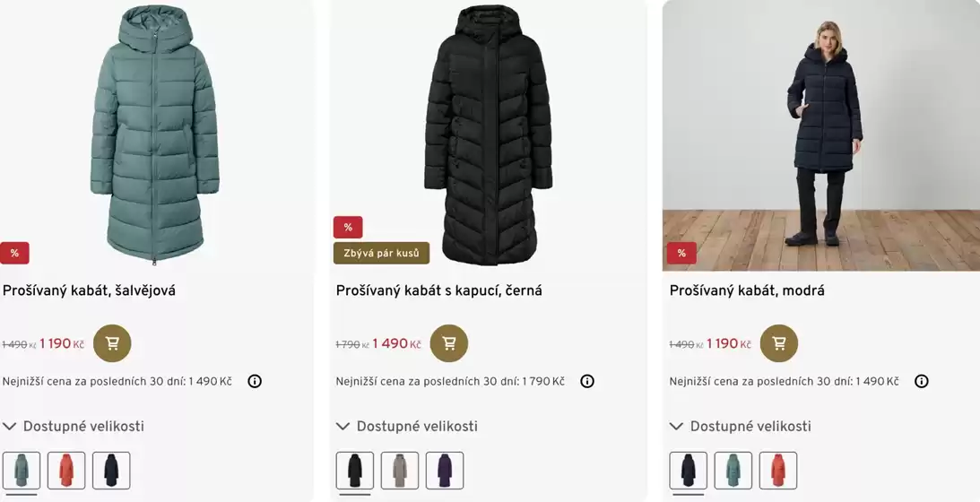Screen dimensions: 980x502
Task: Show lowest price info for black coat
Action: 587,381
